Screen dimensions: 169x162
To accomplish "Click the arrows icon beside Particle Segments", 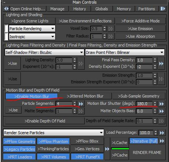I will [x=81, y=104].
